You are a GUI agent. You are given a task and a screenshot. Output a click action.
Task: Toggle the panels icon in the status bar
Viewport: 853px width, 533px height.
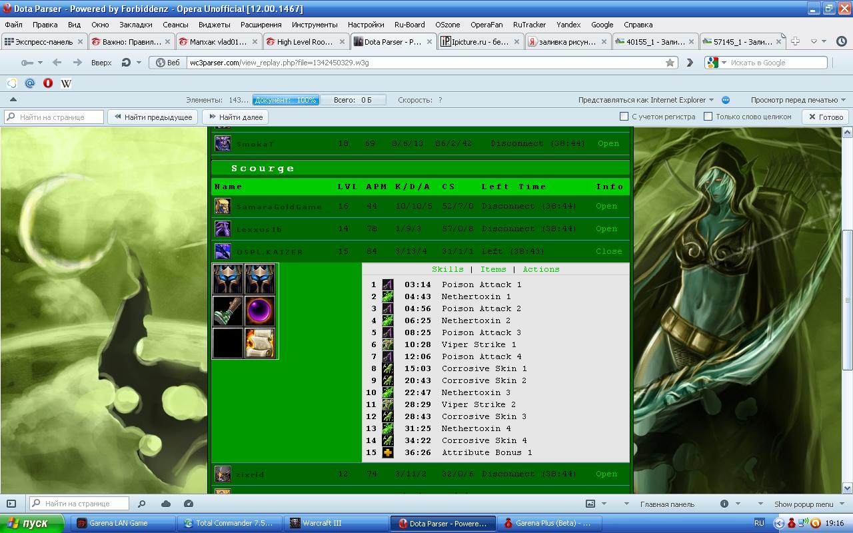[11, 504]
